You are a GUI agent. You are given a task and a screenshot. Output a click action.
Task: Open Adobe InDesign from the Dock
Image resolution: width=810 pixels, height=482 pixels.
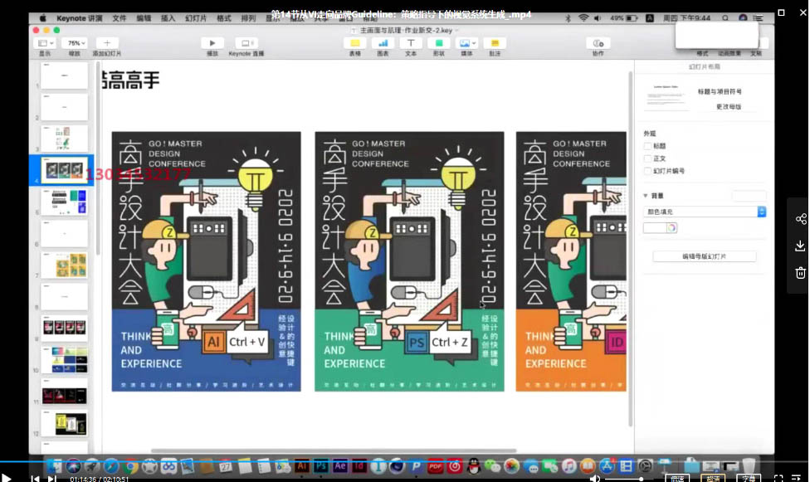(359, 466)
